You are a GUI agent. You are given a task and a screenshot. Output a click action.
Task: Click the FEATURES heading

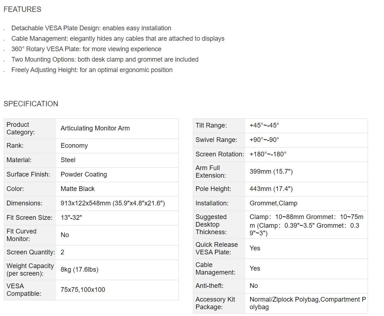tap(22, 9)
